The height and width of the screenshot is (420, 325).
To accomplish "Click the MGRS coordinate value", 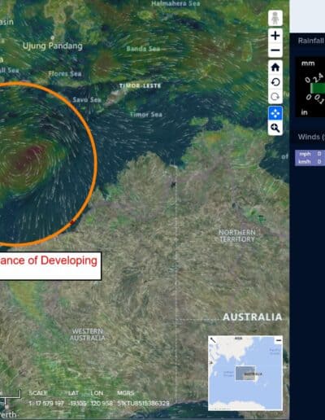I will coord(143,404).
